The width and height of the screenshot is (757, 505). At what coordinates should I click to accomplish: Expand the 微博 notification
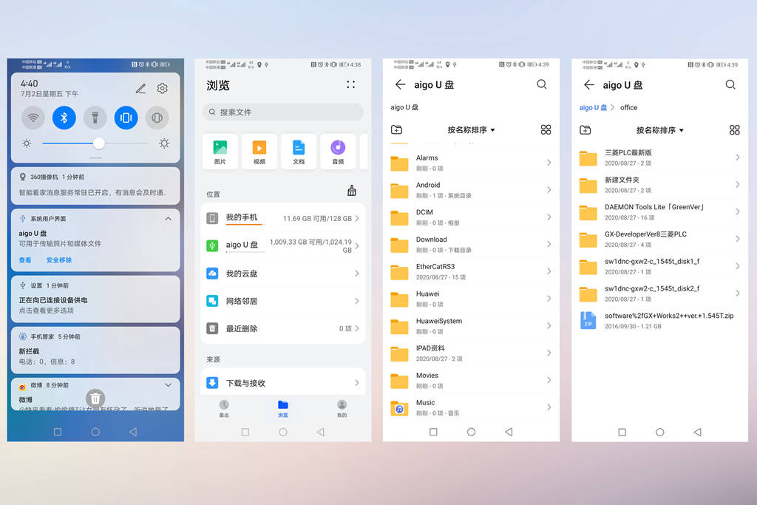(x=168, y=385)
